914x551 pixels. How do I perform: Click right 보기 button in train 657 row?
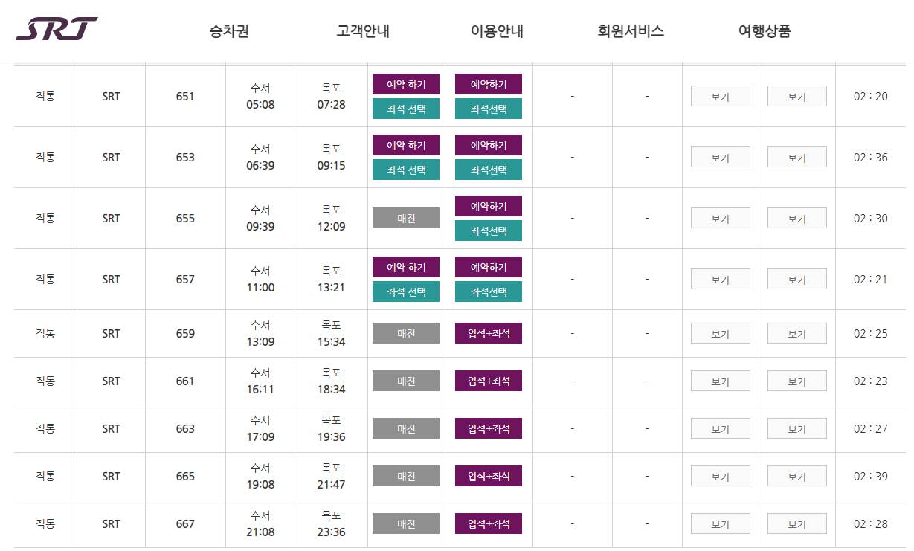[x=797, y=279]
